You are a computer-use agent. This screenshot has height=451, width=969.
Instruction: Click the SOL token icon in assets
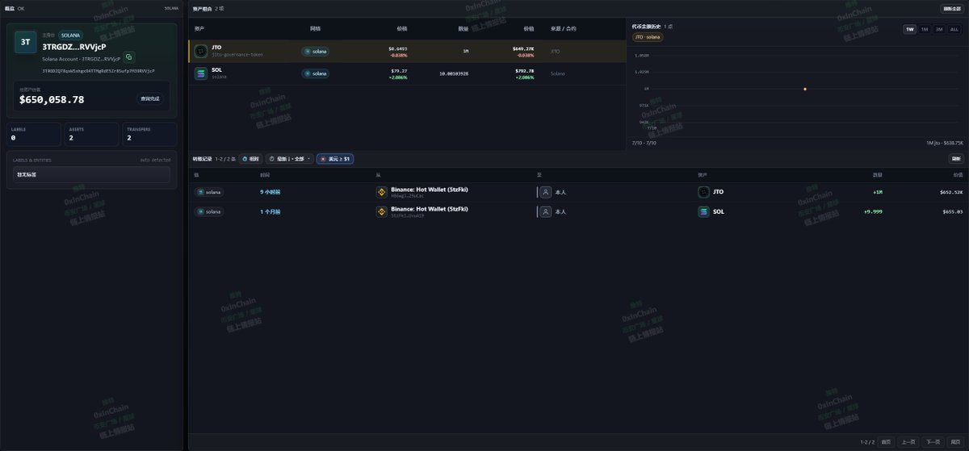[x=201, y=73]
